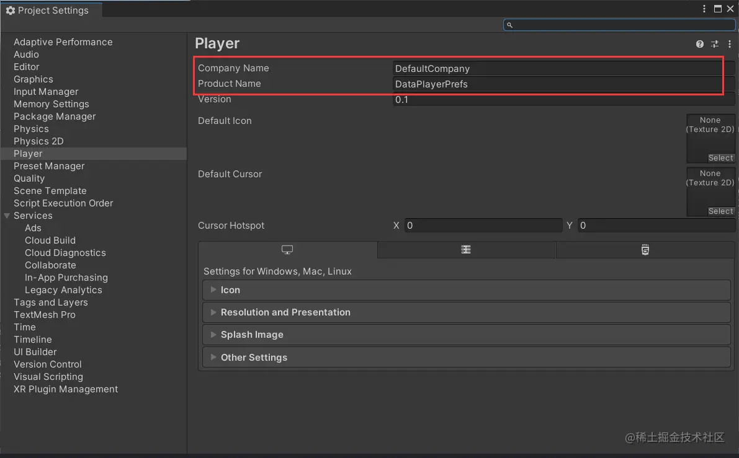Select Player in the settings list

pos(29,154)
